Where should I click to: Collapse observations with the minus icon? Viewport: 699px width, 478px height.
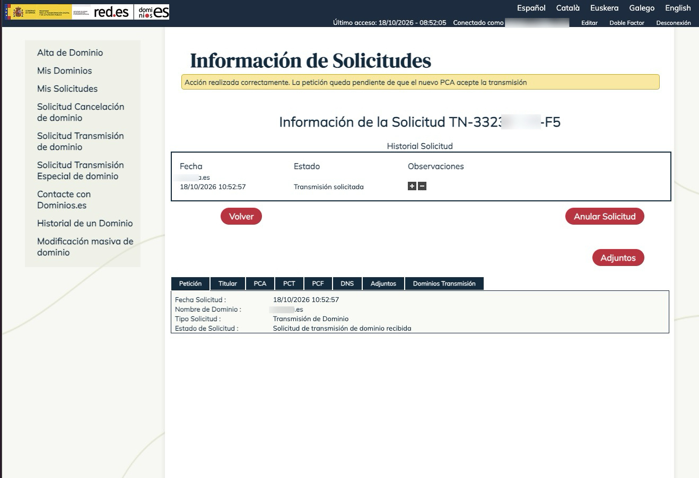422,186
